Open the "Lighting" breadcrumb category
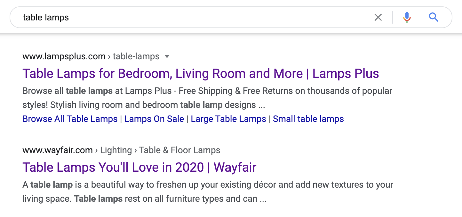The image size is (462, 217). click(116, 150)
